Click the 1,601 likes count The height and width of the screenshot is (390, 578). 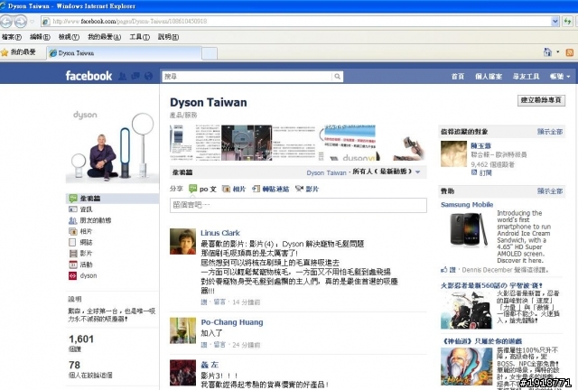[x=81, y=339]
